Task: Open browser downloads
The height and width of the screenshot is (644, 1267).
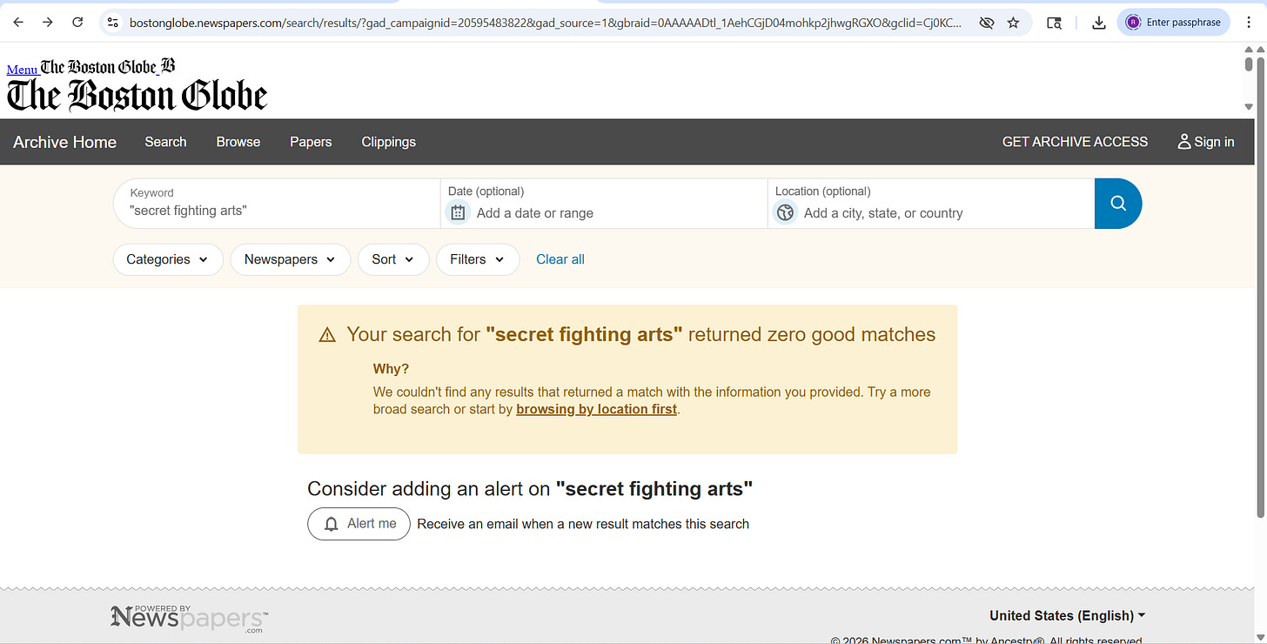Action: pos(1099,23)
